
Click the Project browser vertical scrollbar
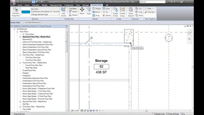click(x=66, y=42)
